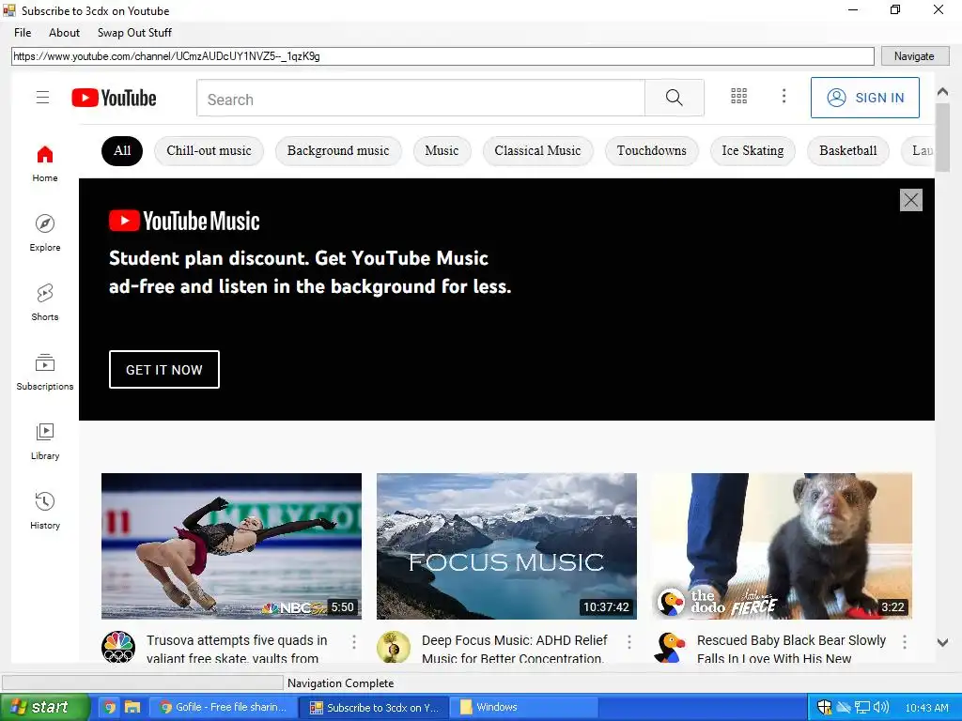962x721 pixels.
Task: Open Library in sidebar
Action: pyautogui.click(x=45, y=441)
